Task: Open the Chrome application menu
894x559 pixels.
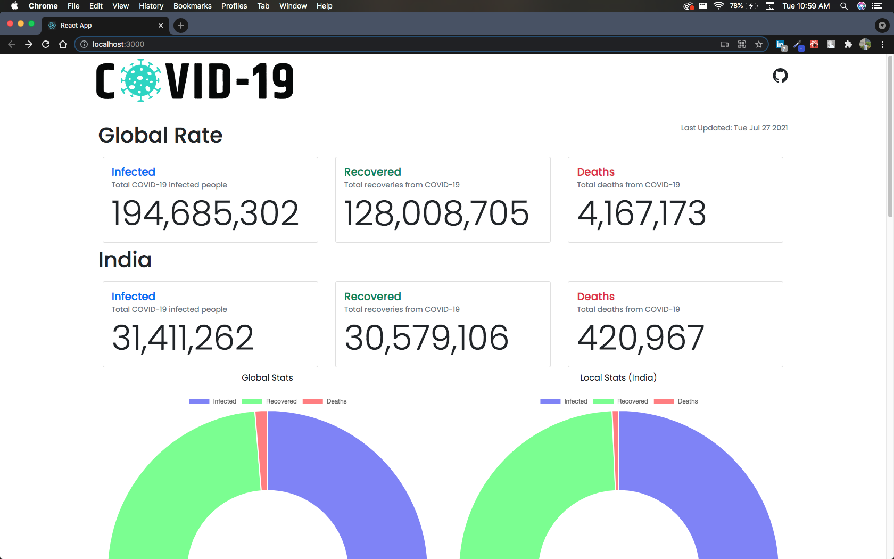Action: (43, 6)
